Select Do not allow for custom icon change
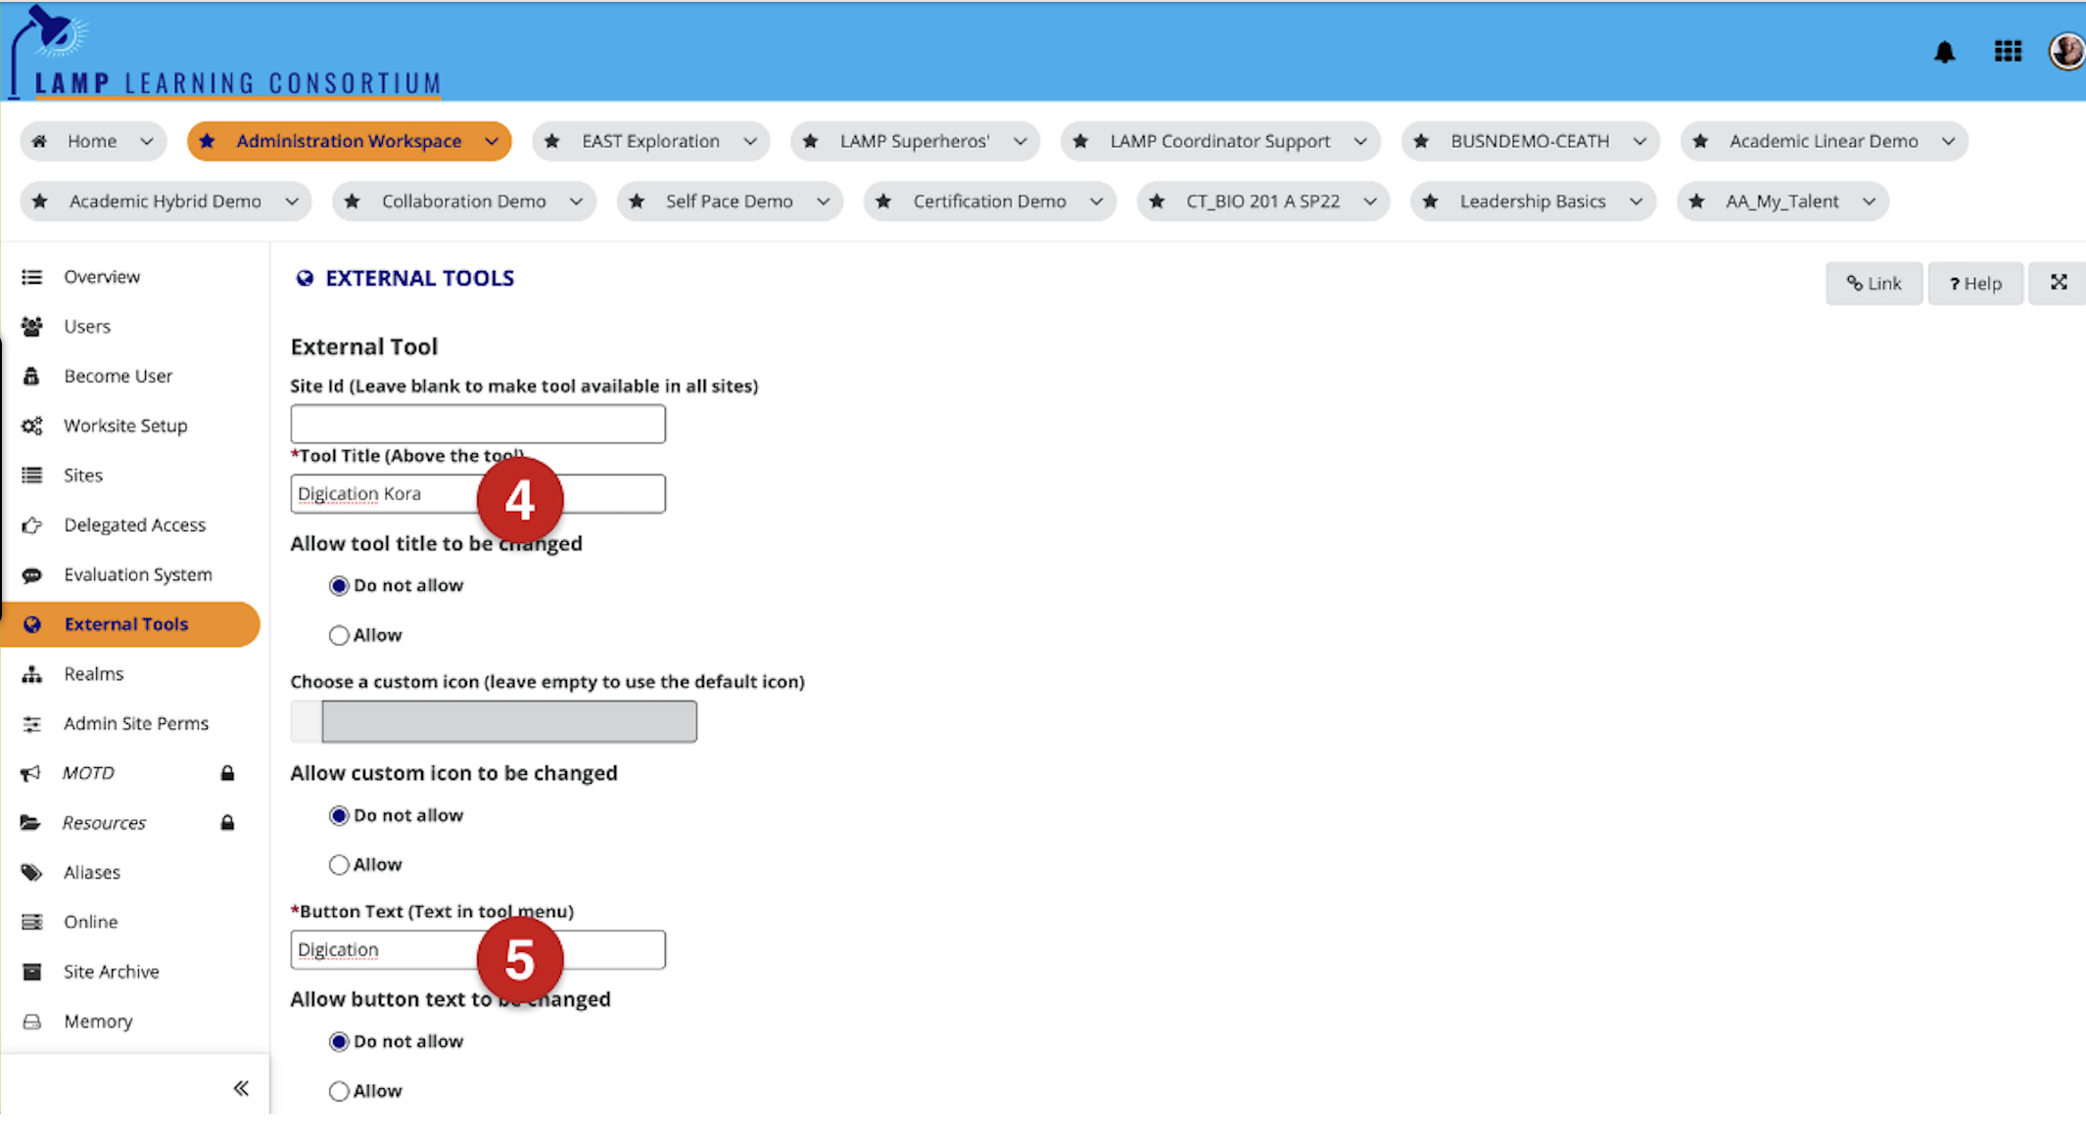Viewport: 2086px width, 1139px height. click(339, 816)
